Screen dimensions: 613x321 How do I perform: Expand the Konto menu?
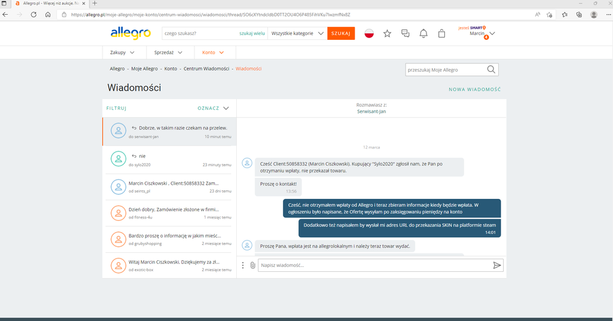click(x=213, y=52)
